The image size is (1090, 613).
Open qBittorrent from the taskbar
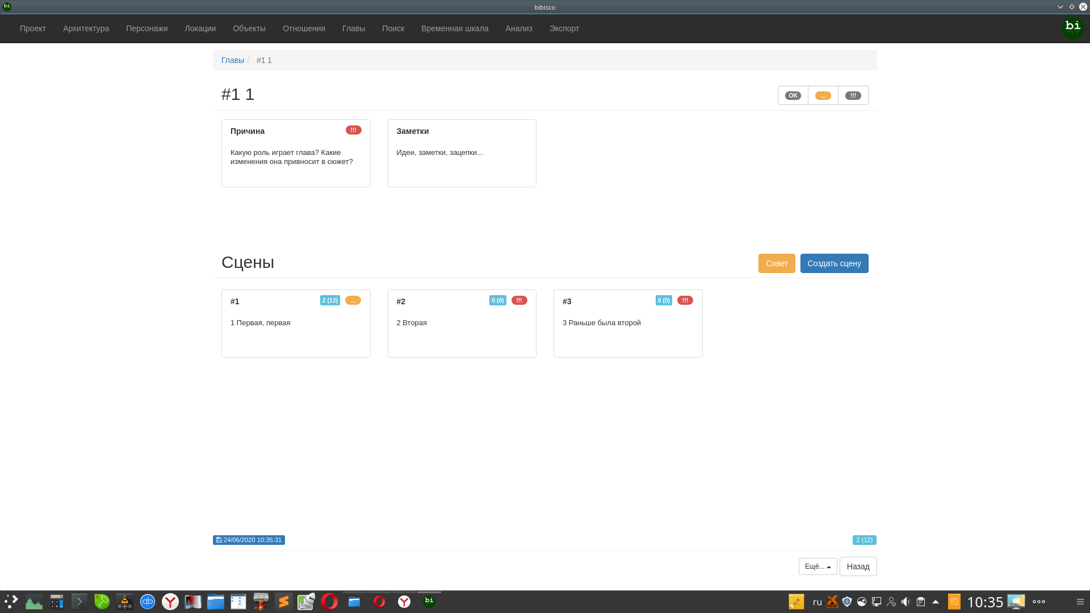pos(148,602)
